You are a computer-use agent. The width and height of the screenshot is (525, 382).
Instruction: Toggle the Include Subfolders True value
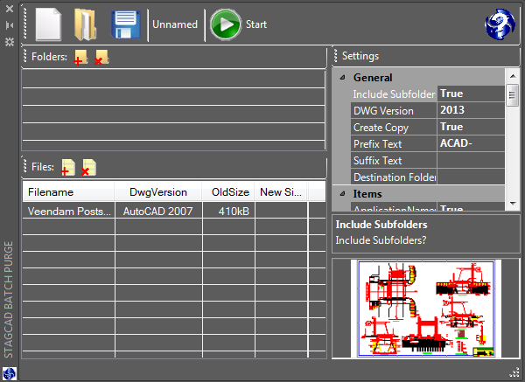click(471, 94)
